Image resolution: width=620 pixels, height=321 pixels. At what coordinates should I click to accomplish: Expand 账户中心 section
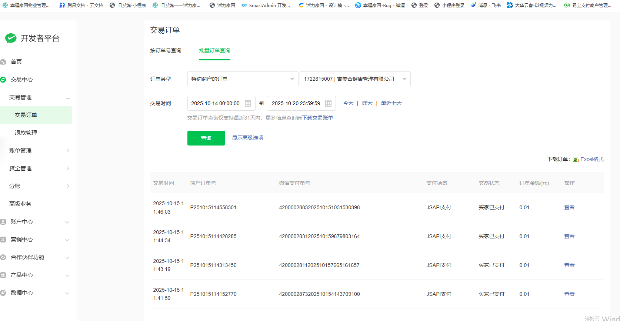click(67, 222)
